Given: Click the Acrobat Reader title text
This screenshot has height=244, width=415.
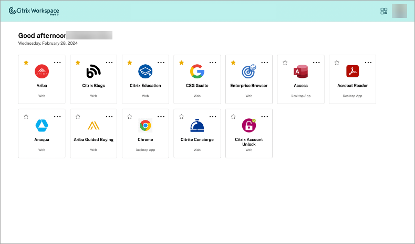Looking at the screenshot, I should [x=352, y=86].
